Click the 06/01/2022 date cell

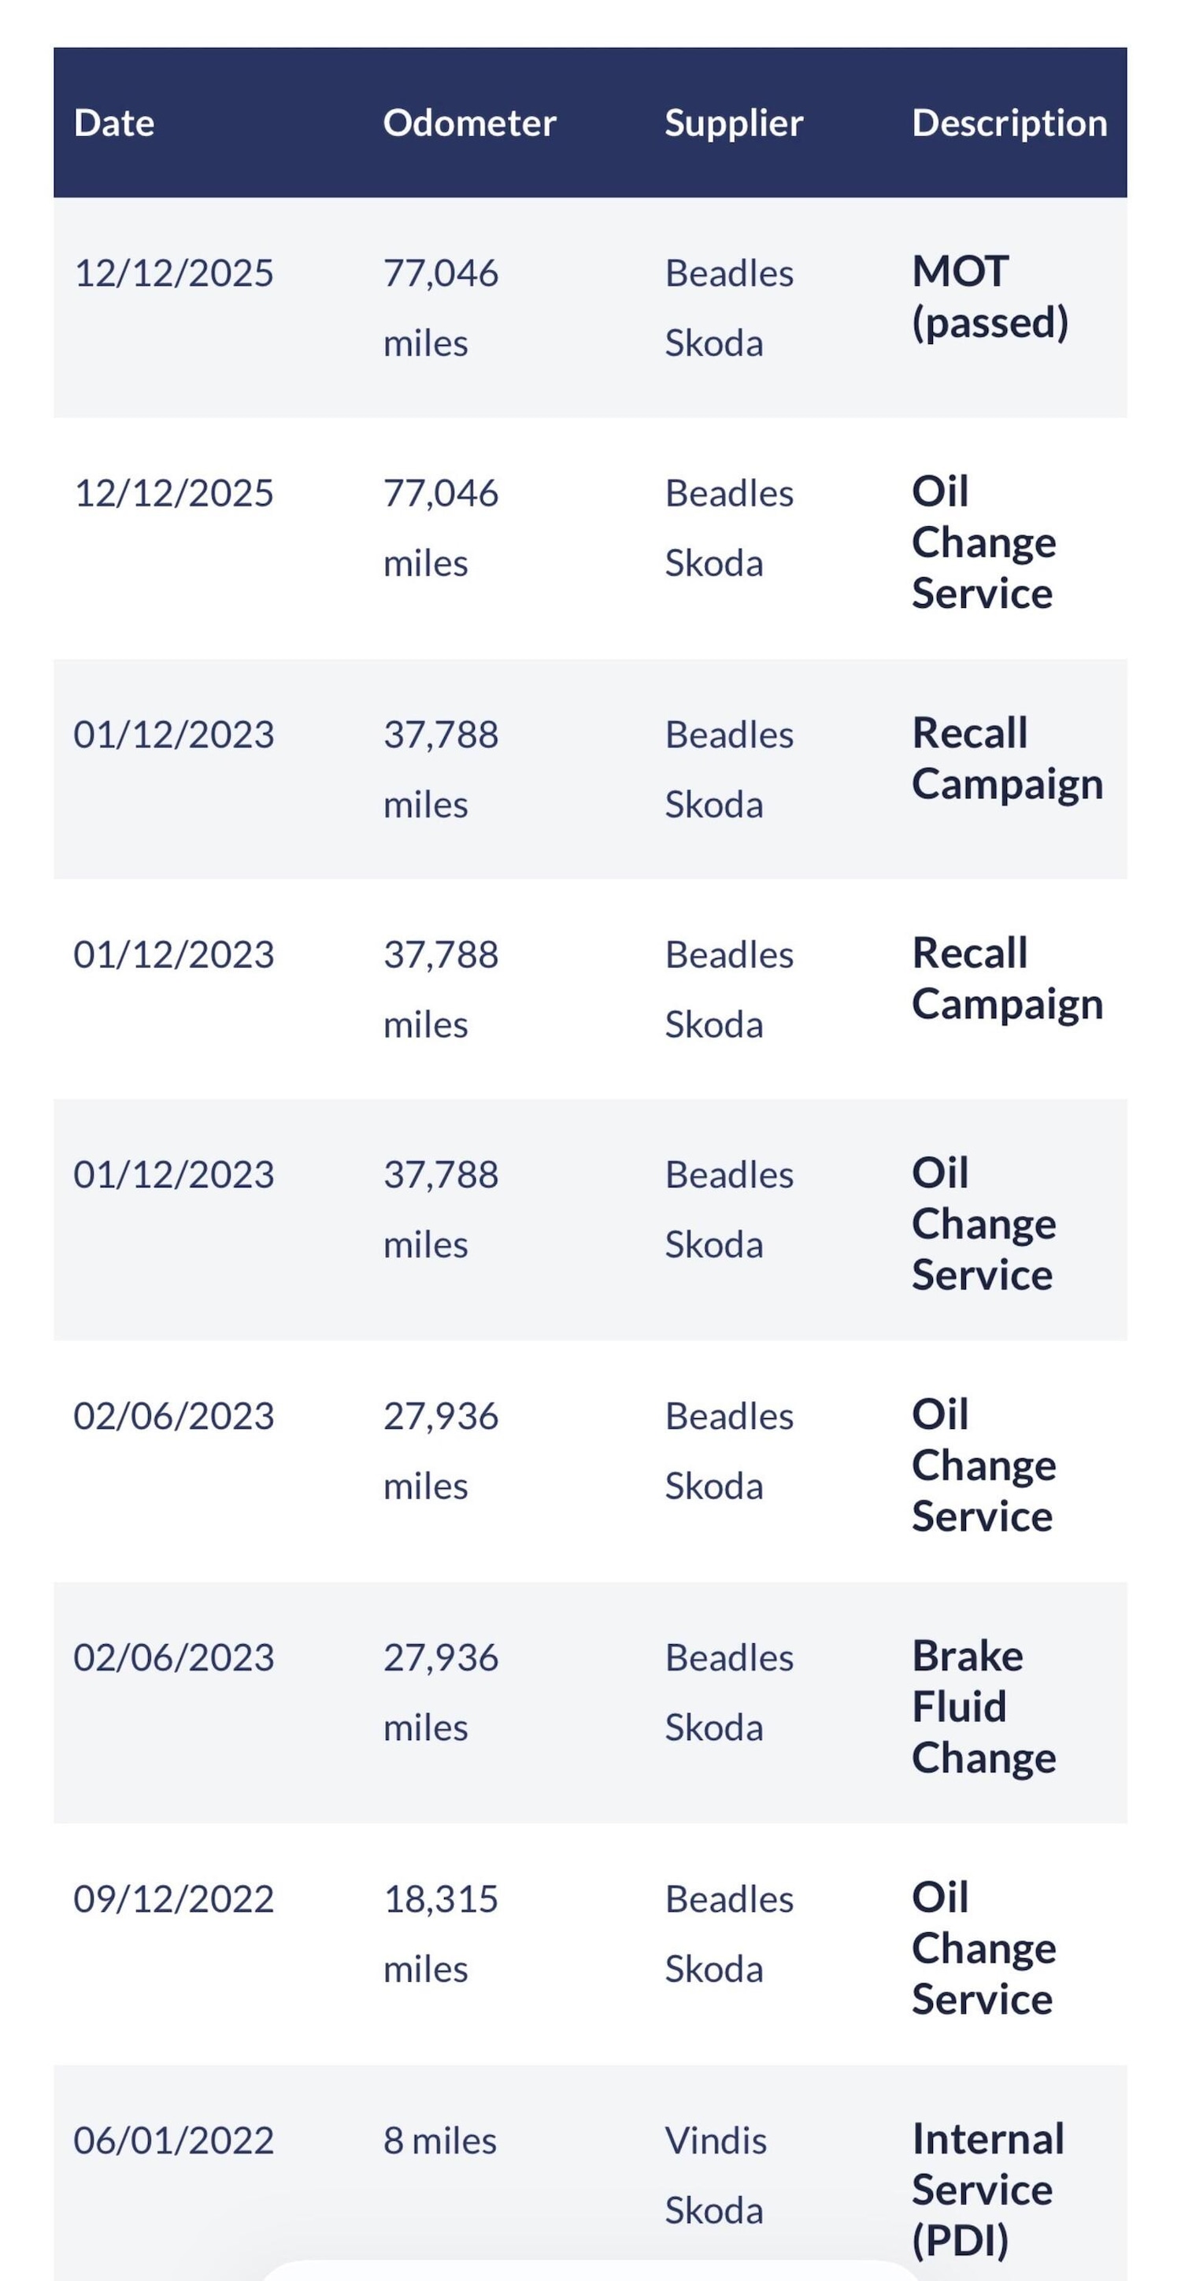click(173, 2140)
